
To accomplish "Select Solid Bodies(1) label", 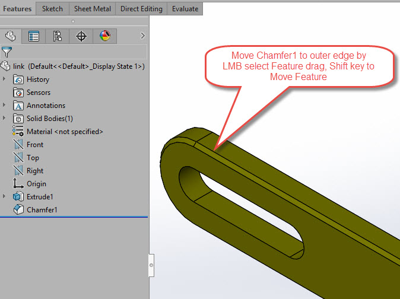I will 50,119.
